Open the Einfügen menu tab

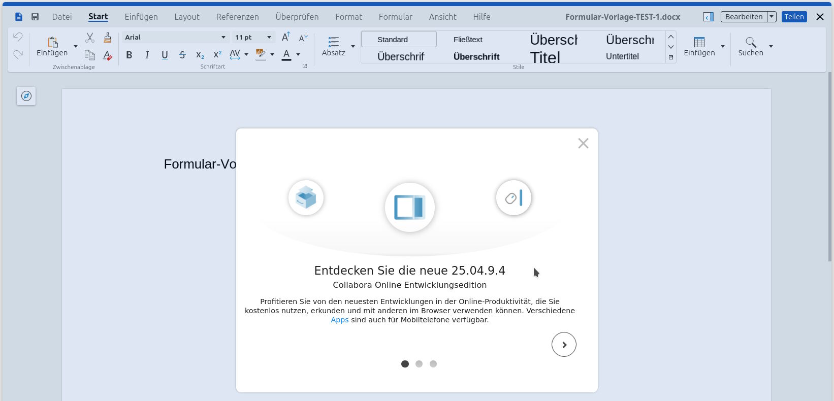pyautogui.click(x=141, y=17)
